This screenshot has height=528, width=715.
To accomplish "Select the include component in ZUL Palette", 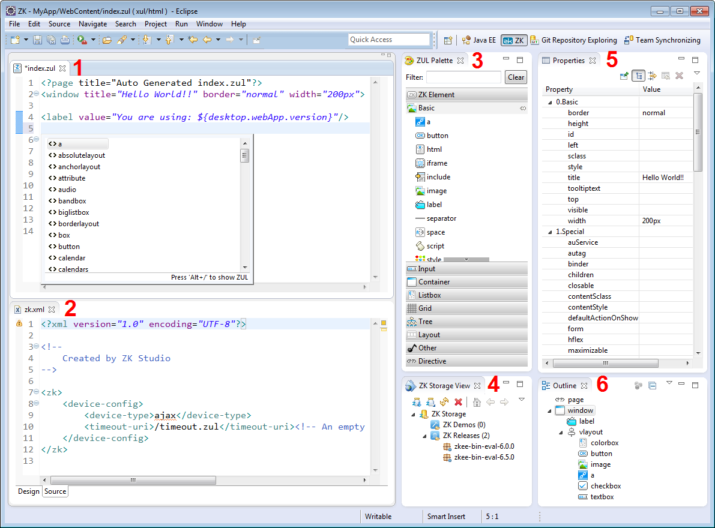I will pyautogui.click(x=433, y=177).
